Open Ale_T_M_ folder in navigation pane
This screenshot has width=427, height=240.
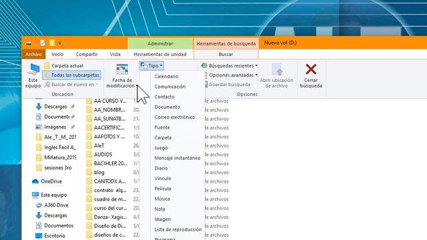tap(56, 137)
